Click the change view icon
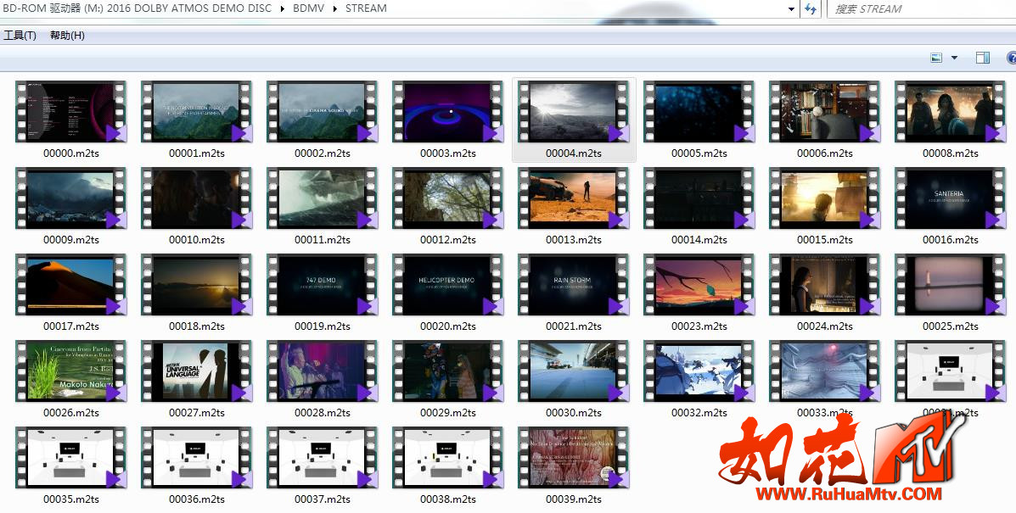Screen dimensions: 1016x513 pyautogui.click(x=936, y=58)
